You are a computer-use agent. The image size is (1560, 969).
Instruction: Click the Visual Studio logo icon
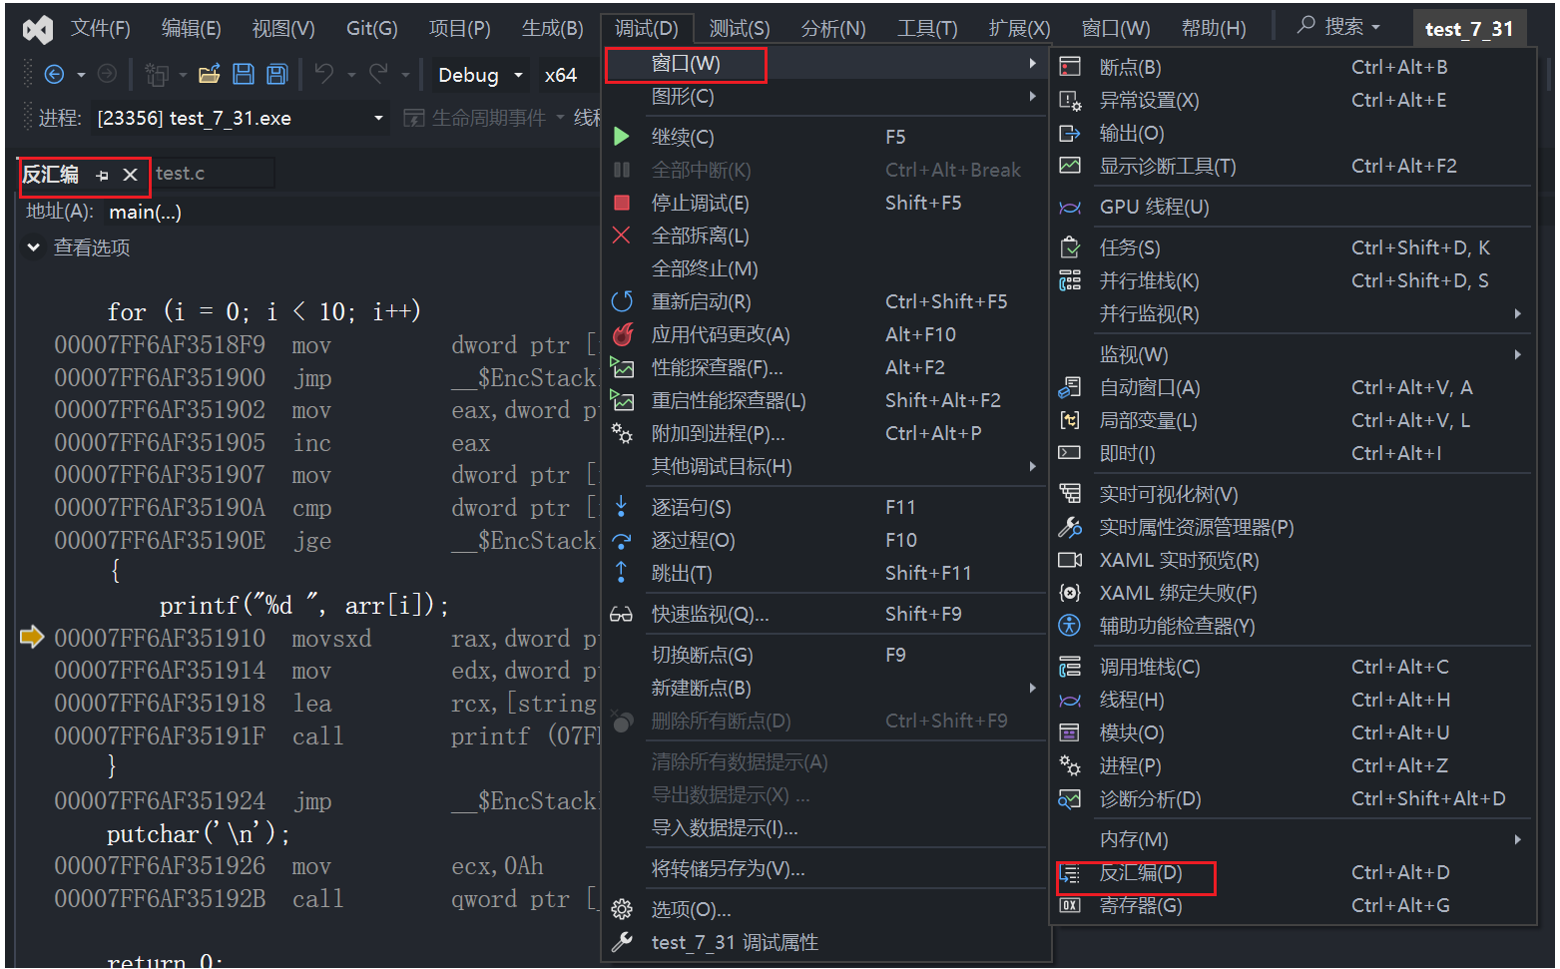38,29
